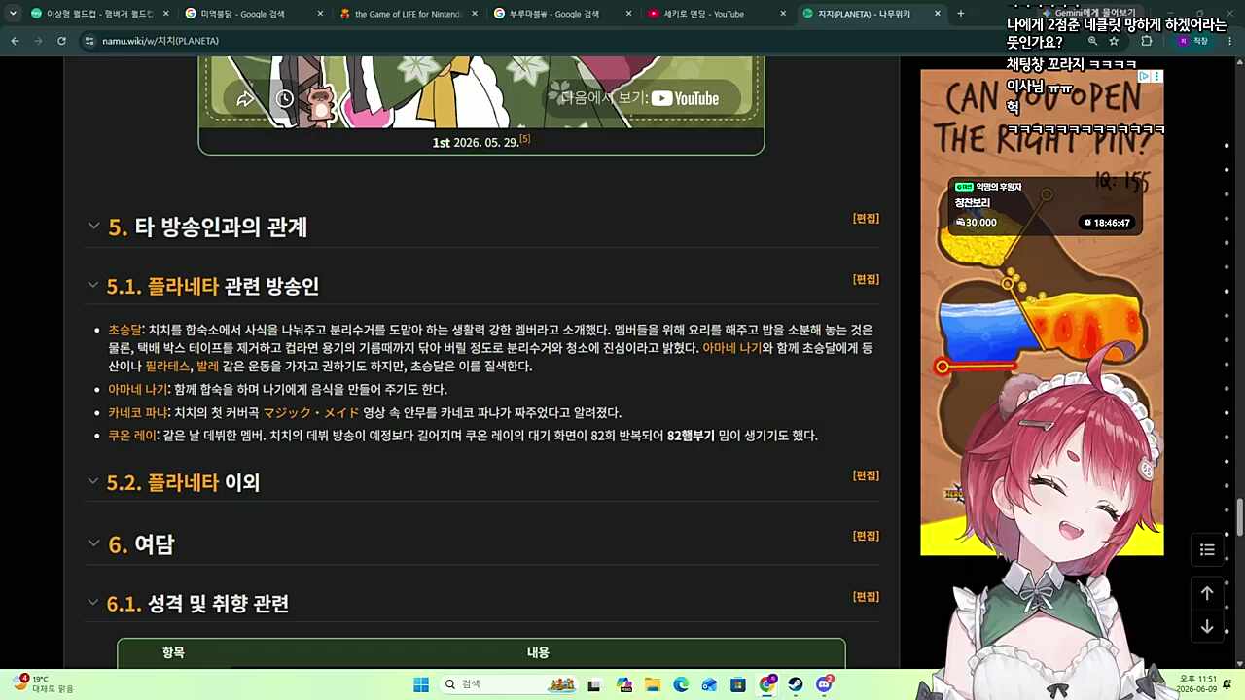Click the scroll-to-top up arrow button
This screenshot has height=700, width=1245.
[x=1207, y=593]
